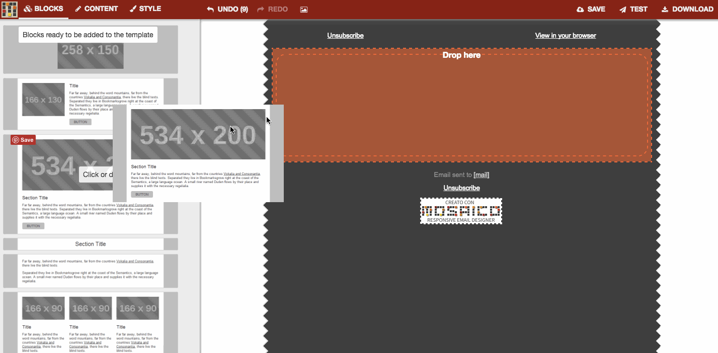Click the Mosaico Responsive Email Designer badge
Viewport: 718px width, 353px height.
pos(461,211)
